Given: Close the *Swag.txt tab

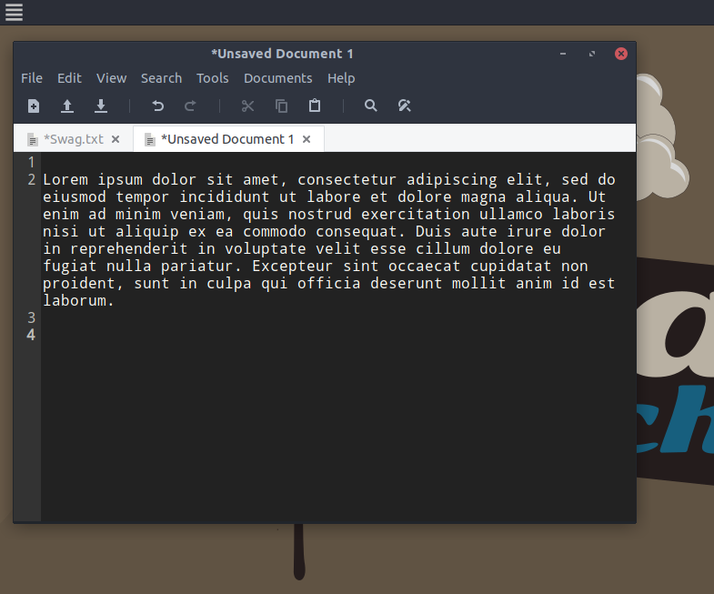Looking at the screenshot, I should (116, 139).
